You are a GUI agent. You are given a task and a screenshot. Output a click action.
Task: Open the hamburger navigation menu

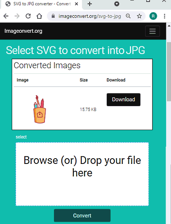pyautogui.click(x=152, y=31)
